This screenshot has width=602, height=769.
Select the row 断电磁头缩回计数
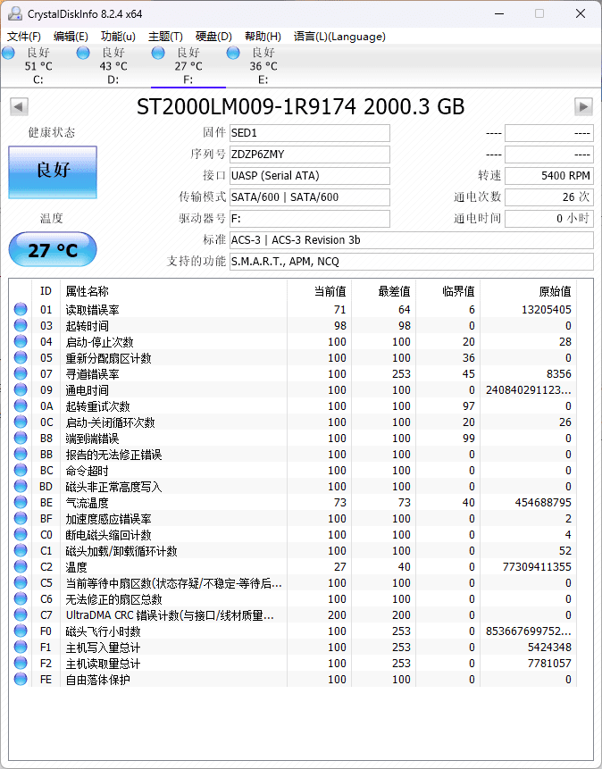coord(292,535)
